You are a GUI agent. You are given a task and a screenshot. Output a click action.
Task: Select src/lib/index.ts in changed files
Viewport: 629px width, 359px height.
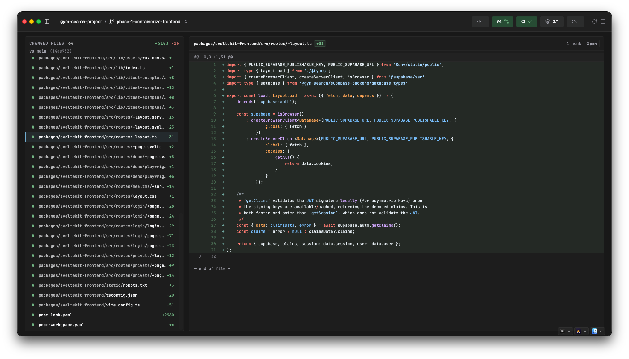pos(102,68)
